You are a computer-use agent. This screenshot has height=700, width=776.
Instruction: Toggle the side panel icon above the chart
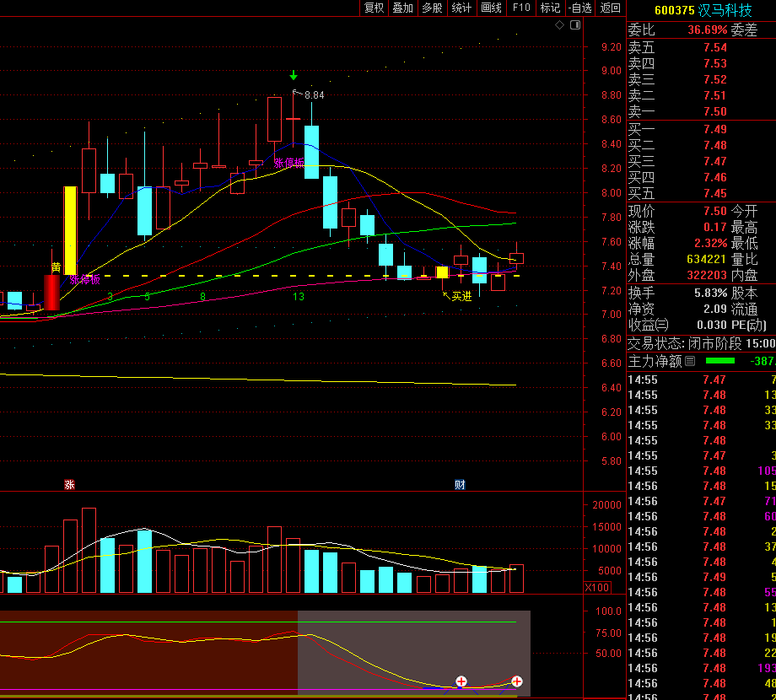[575, 24]
